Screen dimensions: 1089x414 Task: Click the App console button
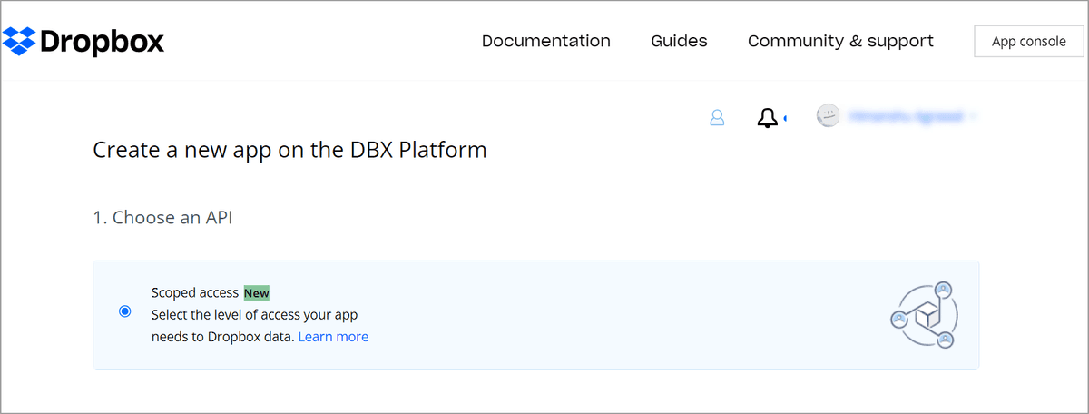click(x=1028, y=41)
